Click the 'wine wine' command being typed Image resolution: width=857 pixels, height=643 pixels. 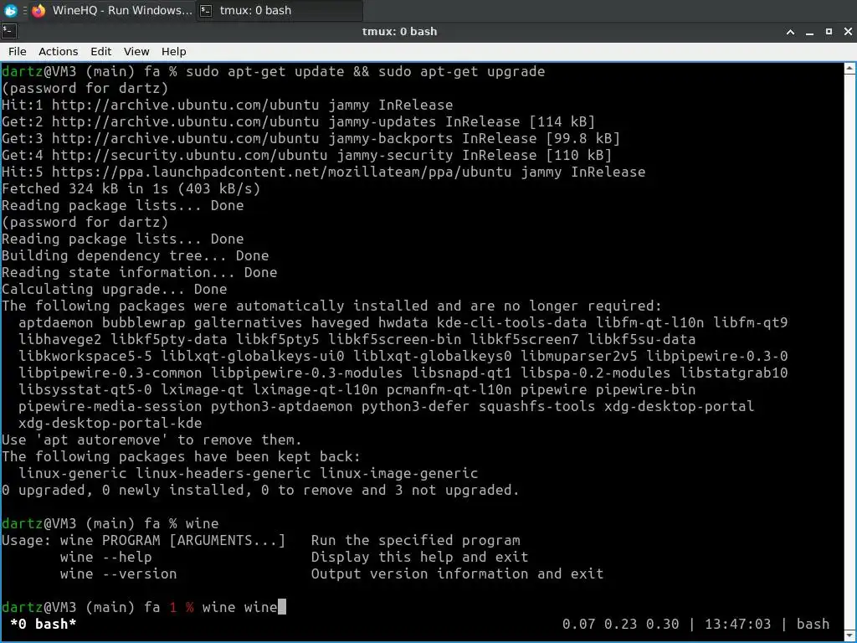239,607
